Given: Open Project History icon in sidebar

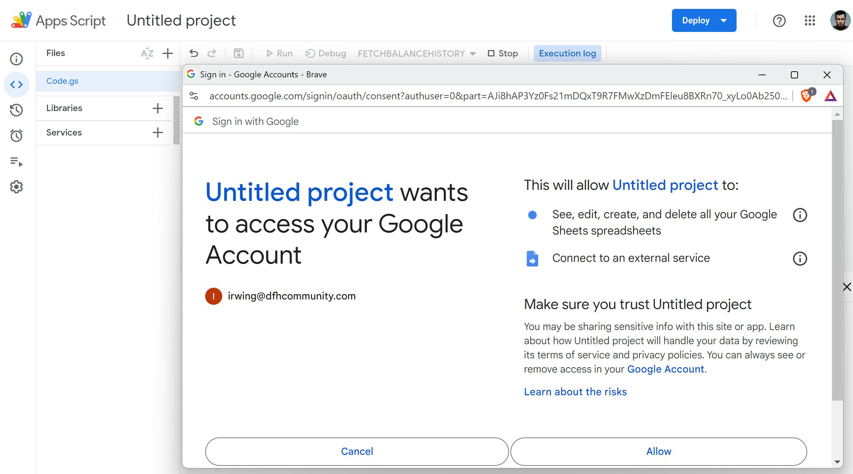Looking at the screenshot, I should click(x=16, y=110).
